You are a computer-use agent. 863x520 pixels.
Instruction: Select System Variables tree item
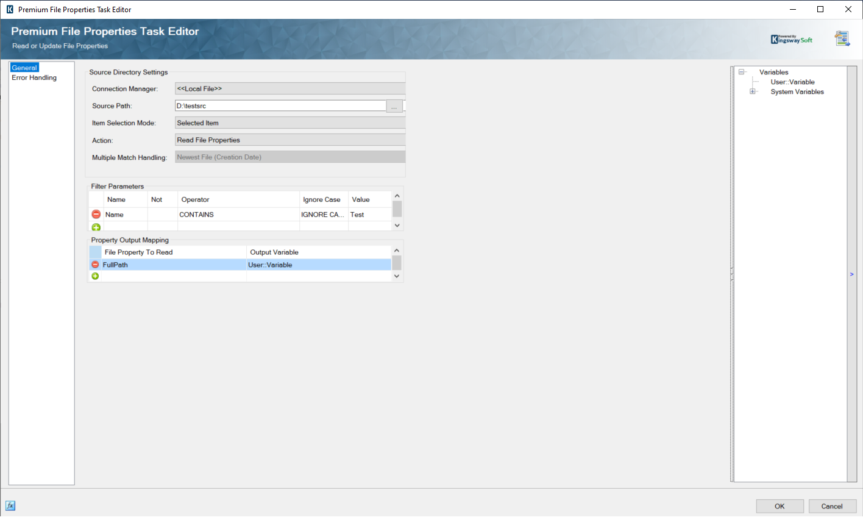click(797, 91)
